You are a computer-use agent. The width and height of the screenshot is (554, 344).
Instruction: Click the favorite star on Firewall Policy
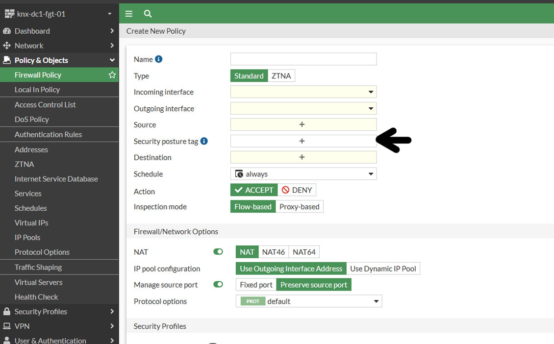(x=112, y=75)
